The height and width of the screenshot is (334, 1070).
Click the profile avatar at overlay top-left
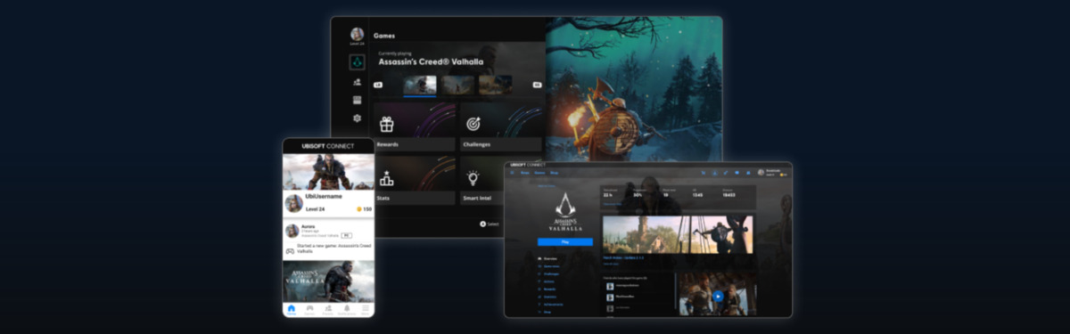357,34
